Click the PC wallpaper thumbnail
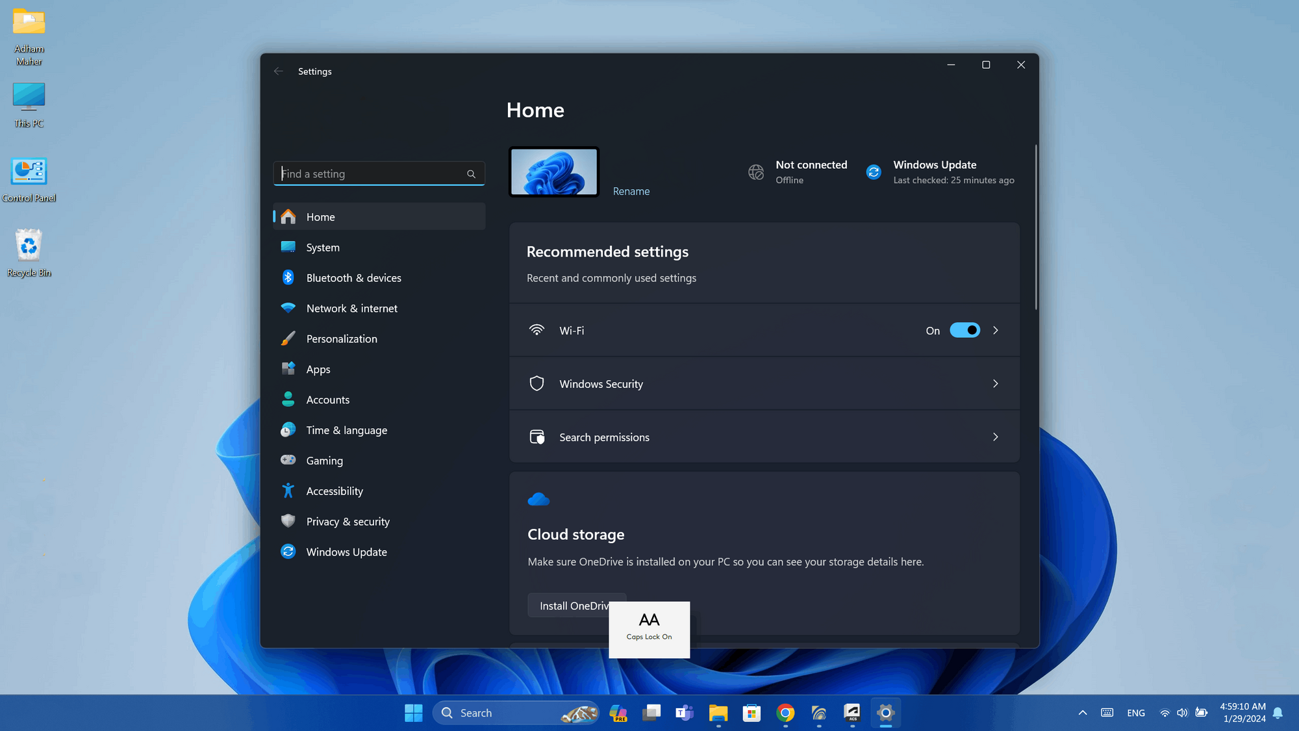Viewport: 1299px width, 731px height. [554, 172]
